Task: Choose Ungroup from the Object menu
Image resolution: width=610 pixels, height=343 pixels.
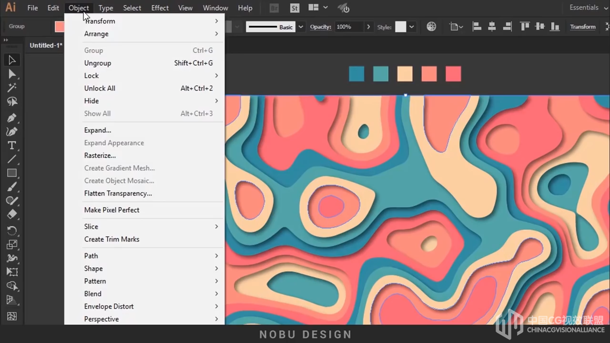Action: tap(144, 63)
